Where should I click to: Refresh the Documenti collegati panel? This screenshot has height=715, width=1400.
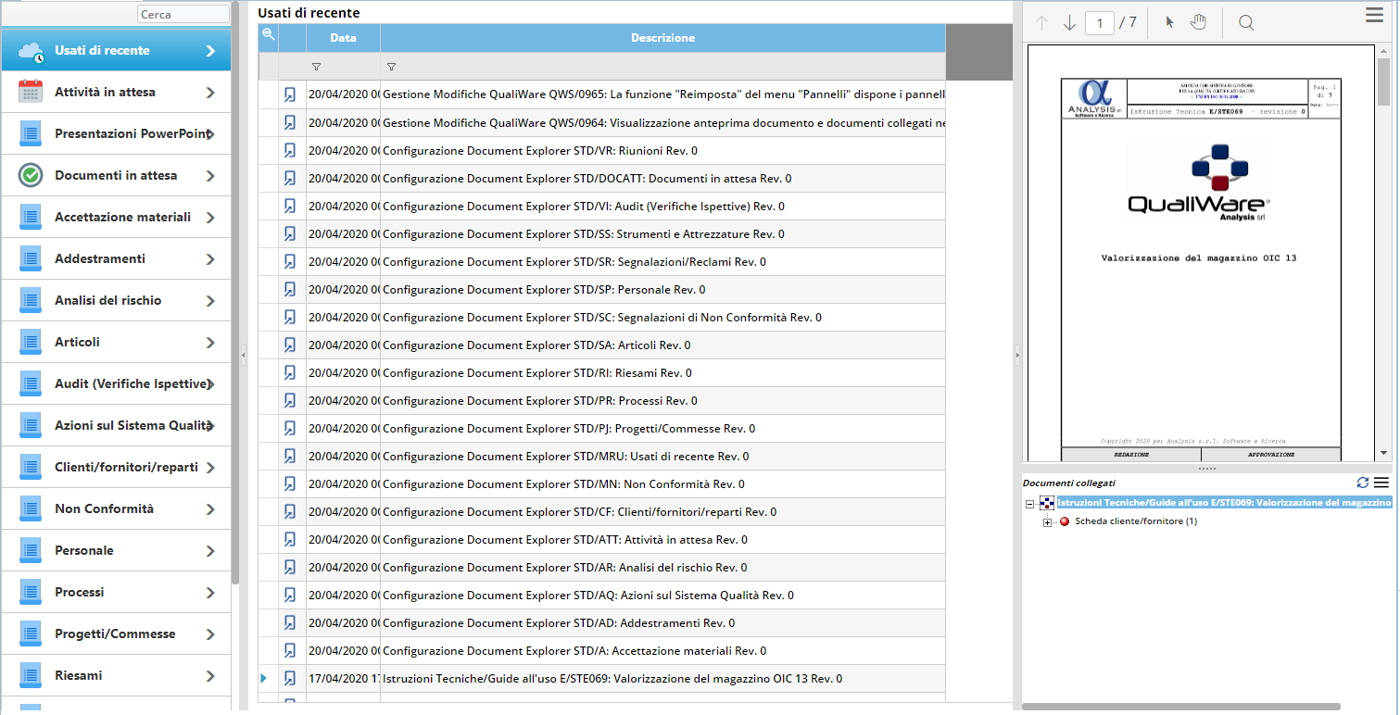(1362, 483)
